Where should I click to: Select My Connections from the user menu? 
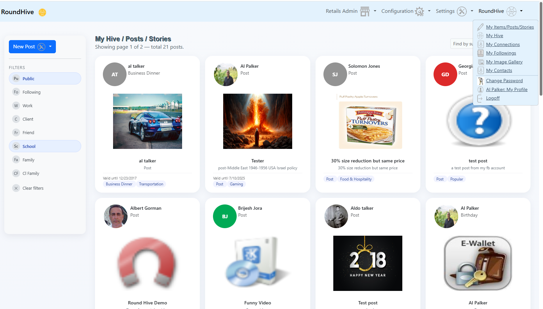503,44
